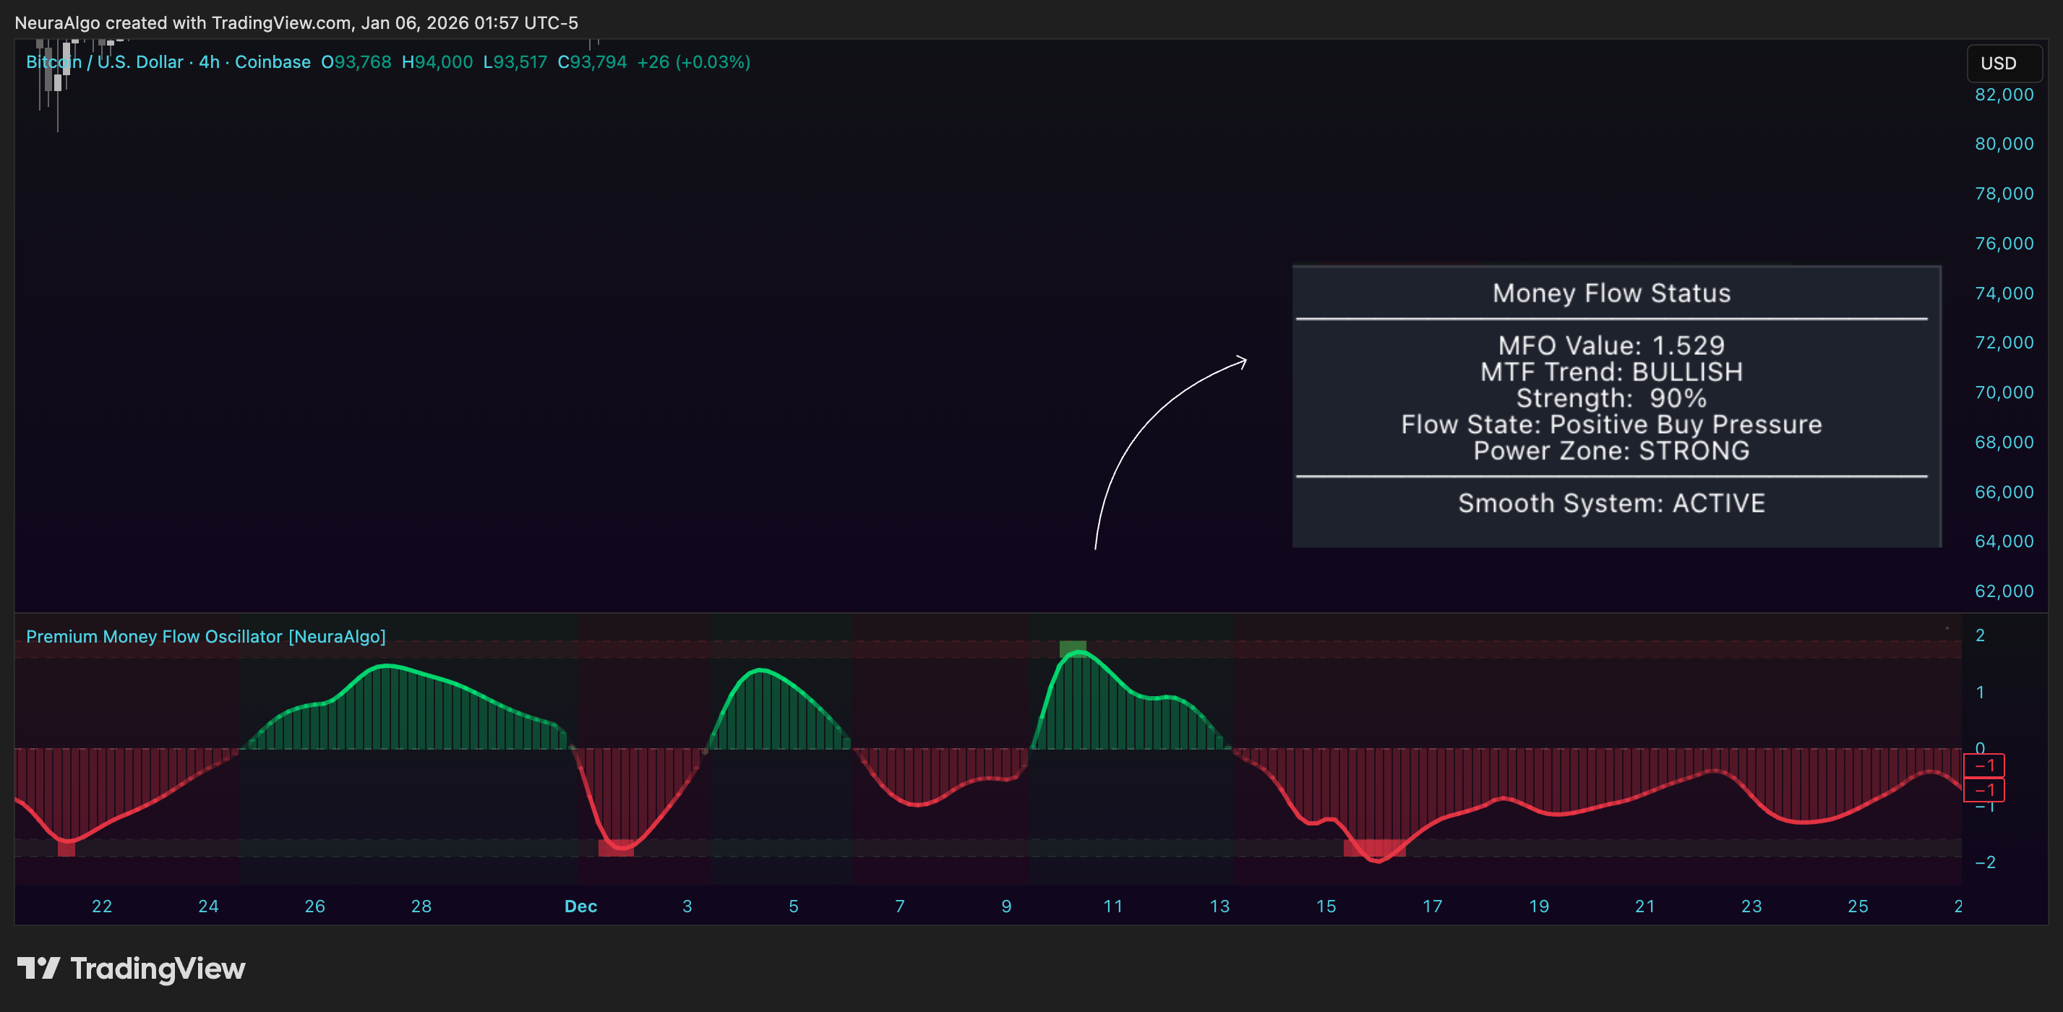The image size is (2063, 1012).
Task: Click date 21 on the time axis
Action: tap(1645, 906)
